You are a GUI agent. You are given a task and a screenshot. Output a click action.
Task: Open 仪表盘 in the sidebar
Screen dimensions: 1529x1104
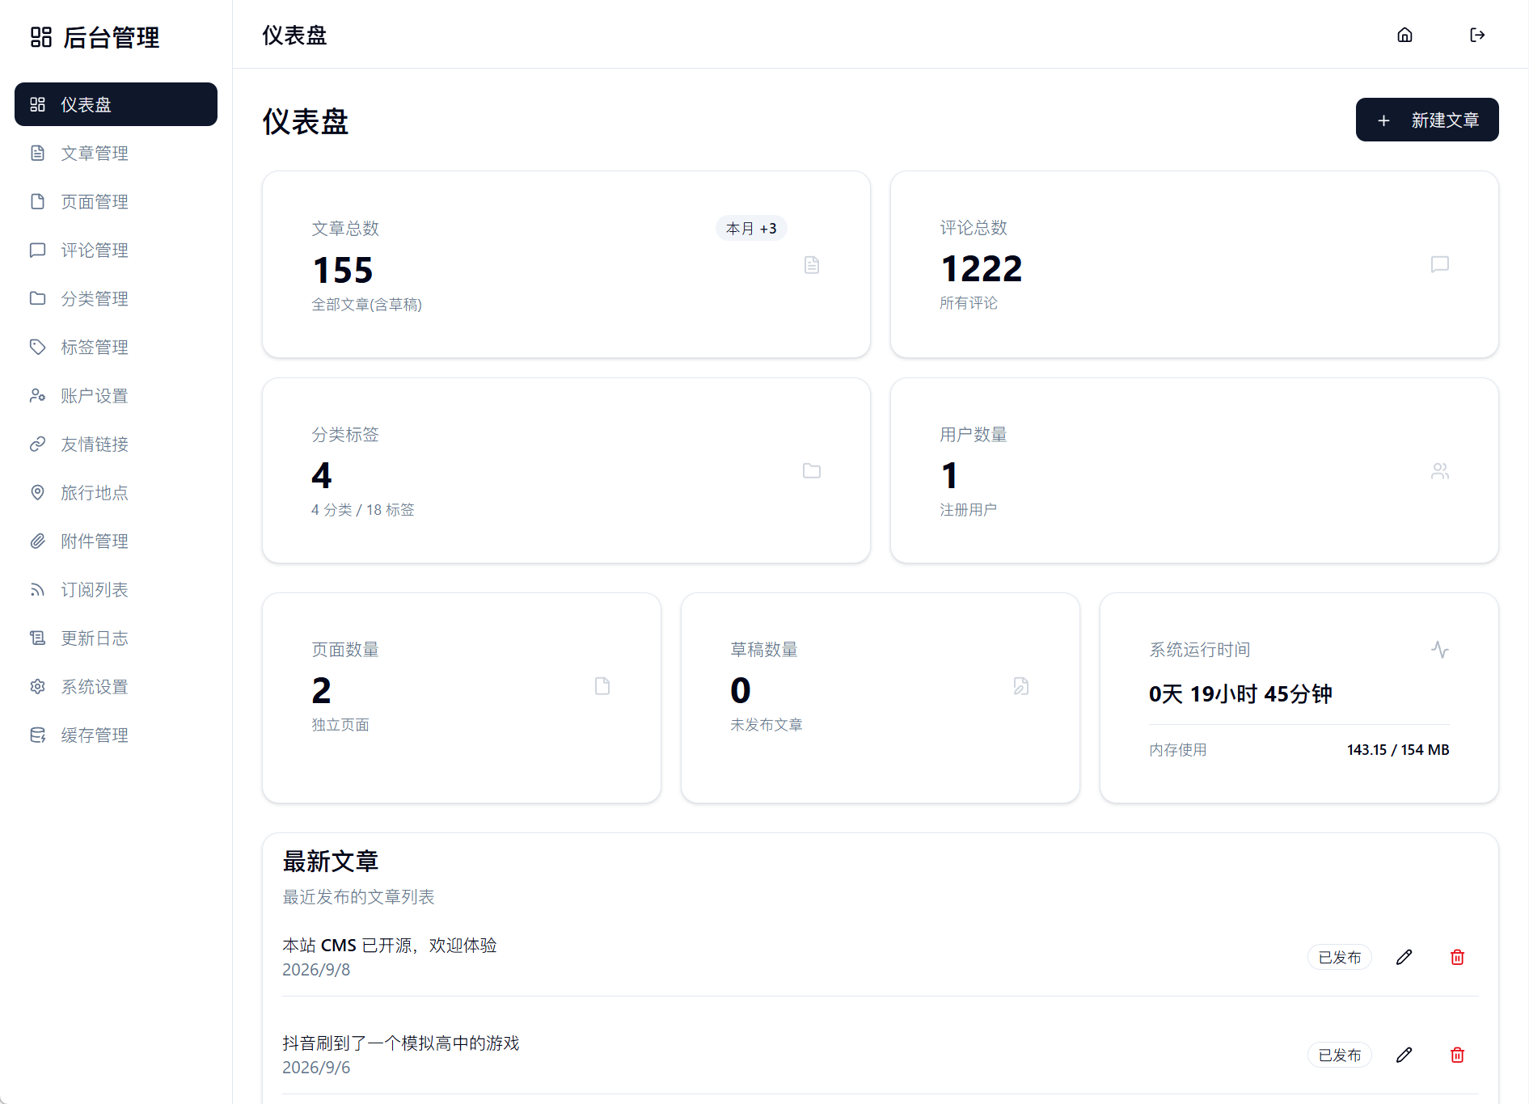coord(116,104)
